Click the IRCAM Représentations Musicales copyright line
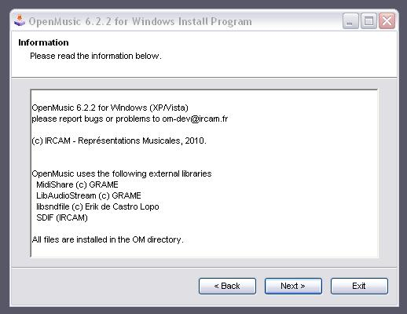The height and width of the screenshot is (314, 407). coord(119,141)
